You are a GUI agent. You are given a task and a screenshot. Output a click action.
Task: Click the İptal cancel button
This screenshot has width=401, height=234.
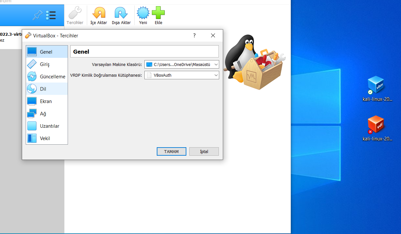pos(204,151)
